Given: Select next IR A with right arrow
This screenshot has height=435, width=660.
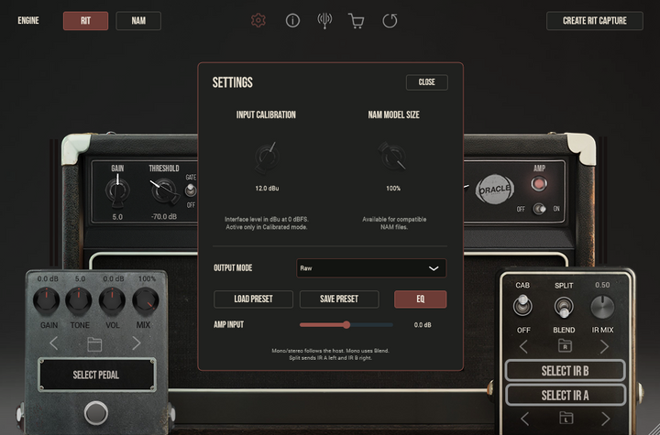Looking at the screenshot, I should pos(605,419).
